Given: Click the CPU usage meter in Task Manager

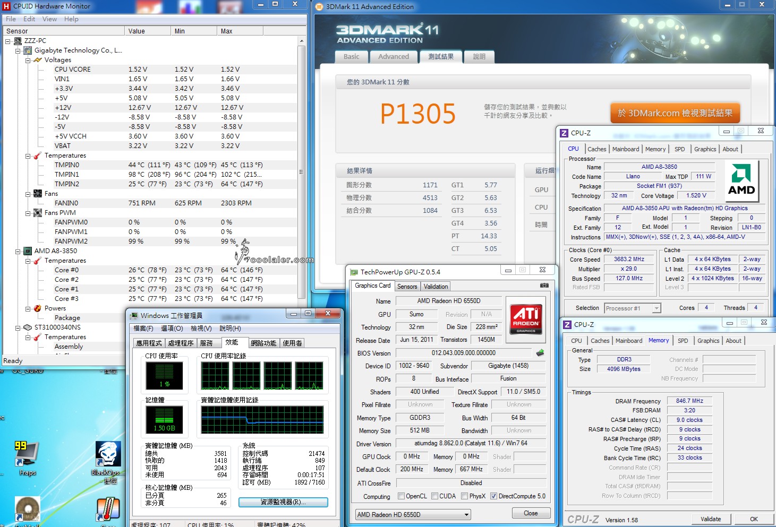Looking at the screenshot, I should [x=165, y=376].
